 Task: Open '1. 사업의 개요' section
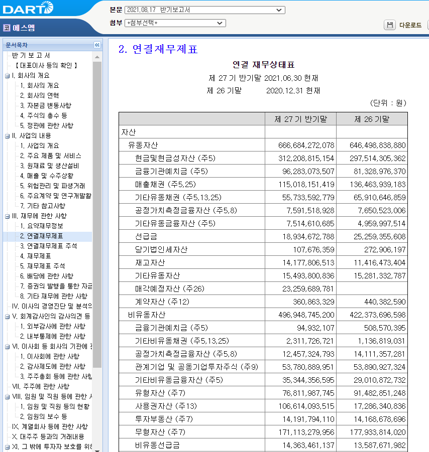coord(40,145)
